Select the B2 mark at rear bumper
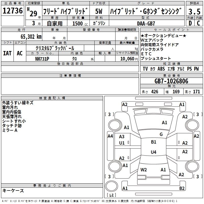204x204 pixels. point(182,188)
